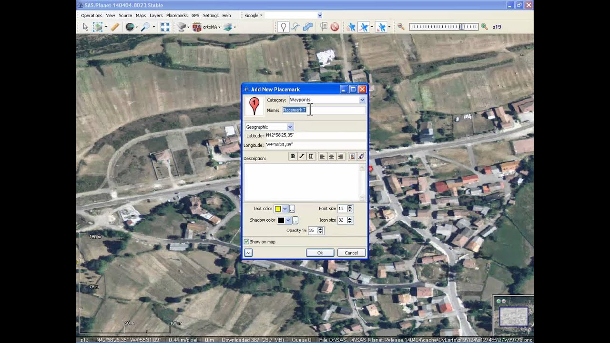Open the GPS menu
This screenshot has width=610, height=343.
tap(195, 16)
